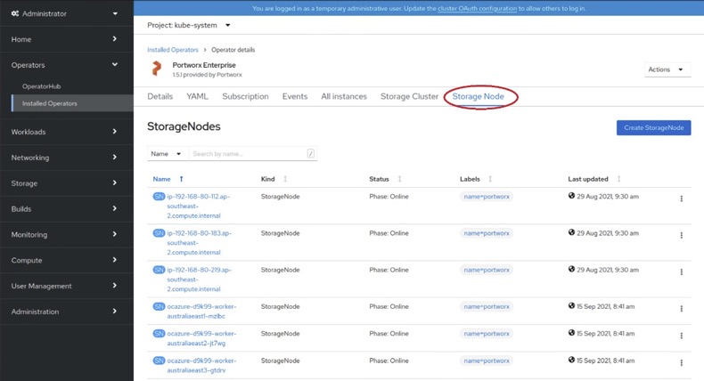
Task: Open ocazure-d9k99-worker-australiaeast2-jt7wg node link
Action: [201, 338]
